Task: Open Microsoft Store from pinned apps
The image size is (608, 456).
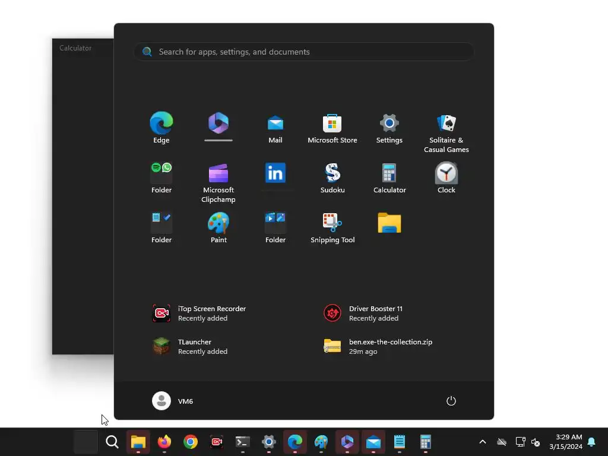Action: click(332, 129)
